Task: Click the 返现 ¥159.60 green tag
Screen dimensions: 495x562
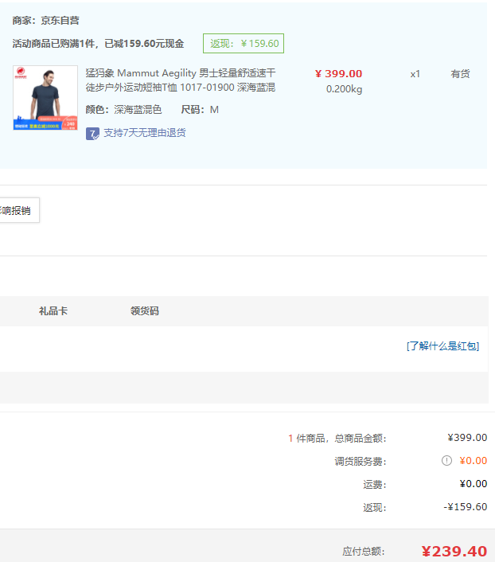Action: click(x=244, y=43)
